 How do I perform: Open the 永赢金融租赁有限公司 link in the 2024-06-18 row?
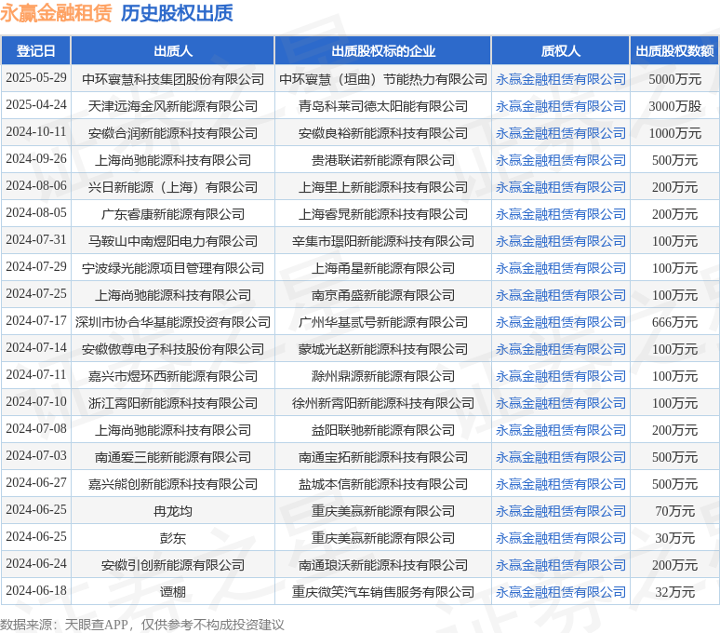click(561, 592)
